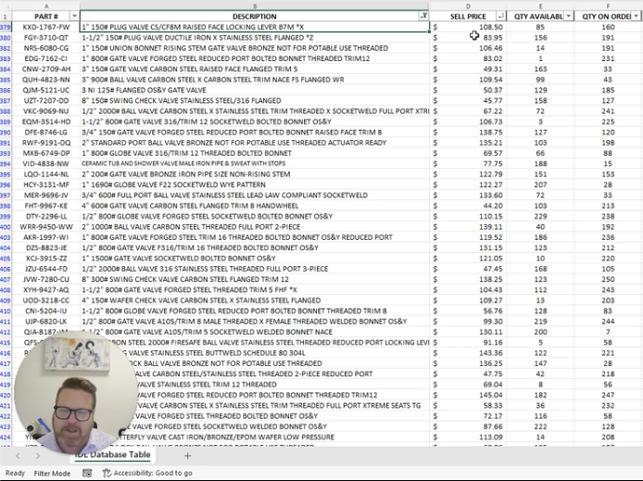Select part number cell UOD-3218-CC
The height and width of the screenshot is (481, 643).
(x=46, y=300)
